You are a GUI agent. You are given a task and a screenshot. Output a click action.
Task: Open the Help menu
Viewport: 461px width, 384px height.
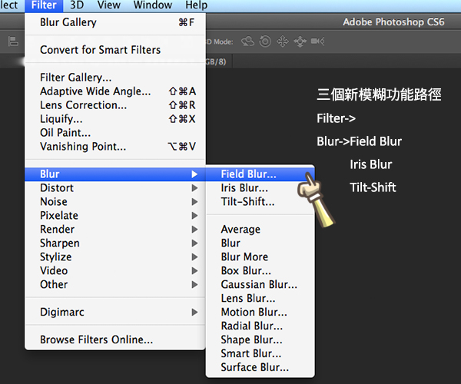pos(196,5)
